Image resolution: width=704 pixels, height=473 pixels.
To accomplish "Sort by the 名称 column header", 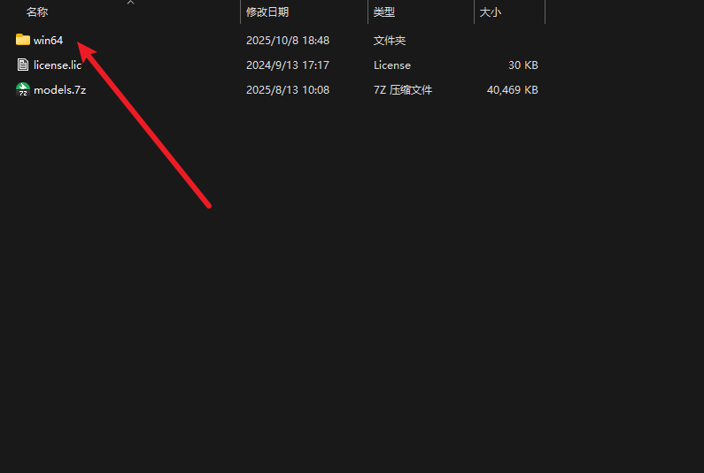I will pyautogui.click(x=37, y=12).
